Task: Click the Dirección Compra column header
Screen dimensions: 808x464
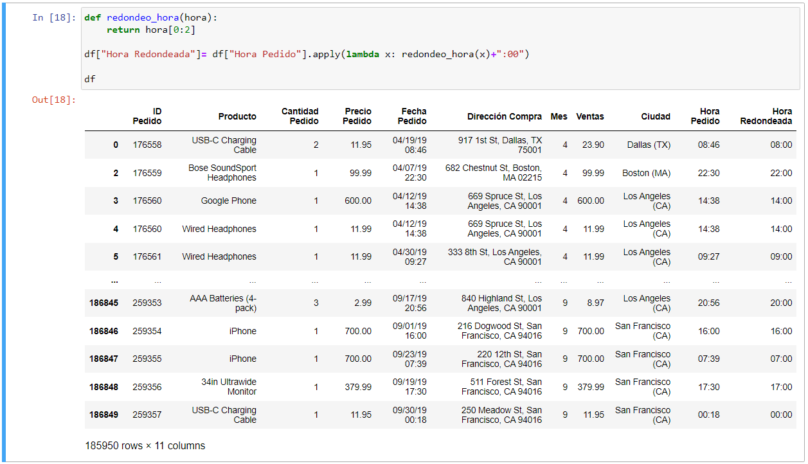Action: [x=504, y=116]
